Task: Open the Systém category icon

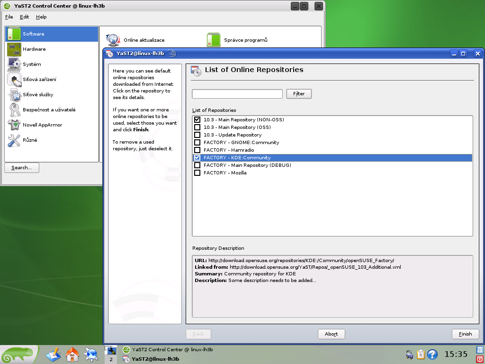Action: click(14, 64)
